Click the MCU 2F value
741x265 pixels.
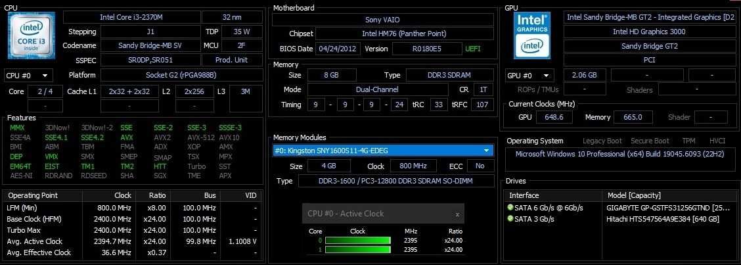(x=242, y=46)
